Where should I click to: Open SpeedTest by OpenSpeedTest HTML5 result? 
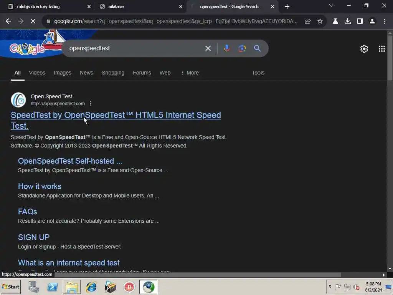click(x=116, y=120)
